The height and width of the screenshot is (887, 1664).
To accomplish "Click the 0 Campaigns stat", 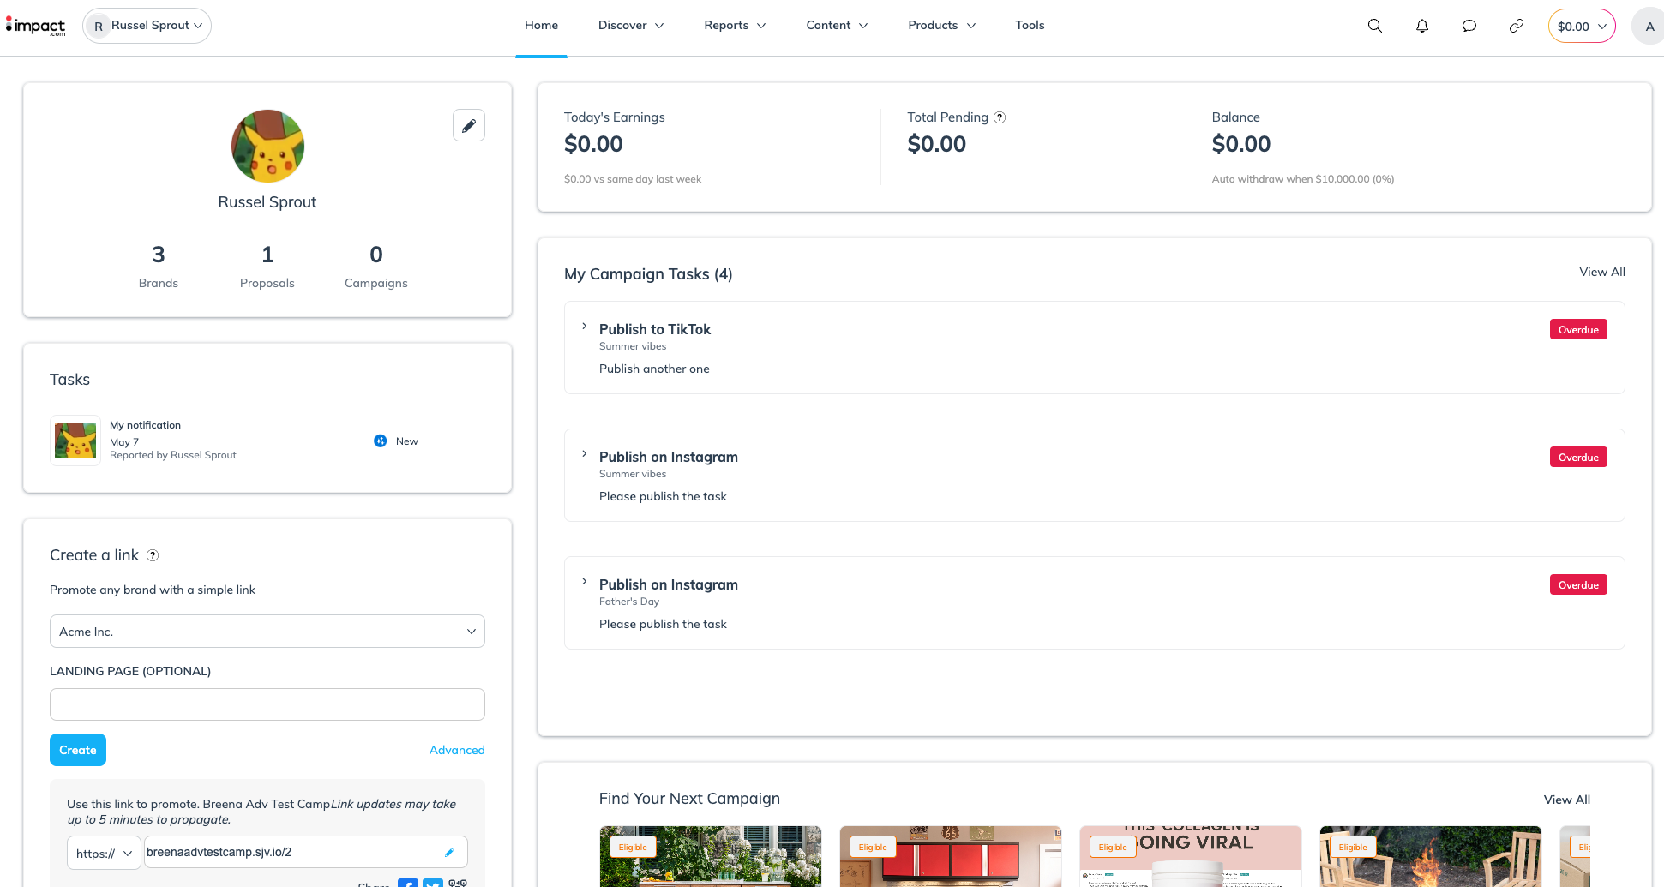I will [376, 266].
